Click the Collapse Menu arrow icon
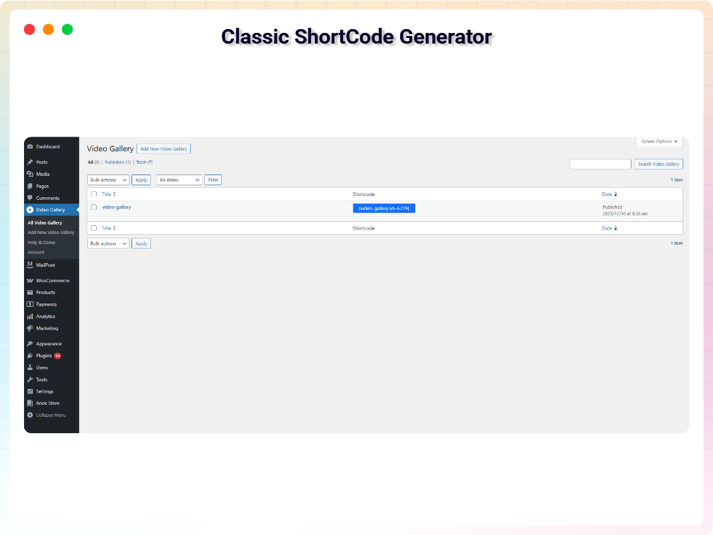Image resolution: width=713 pixels, height=535 pixels. [x=30, y=415]
